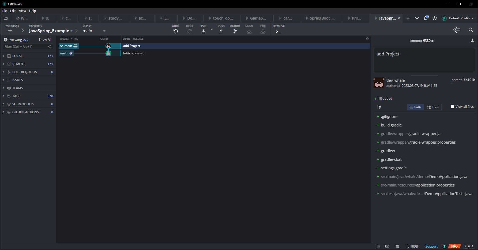Viewport: 478px width, 250px height.
Task: Open the DemoApplication.java file entry
Action: tap(424, 177)
